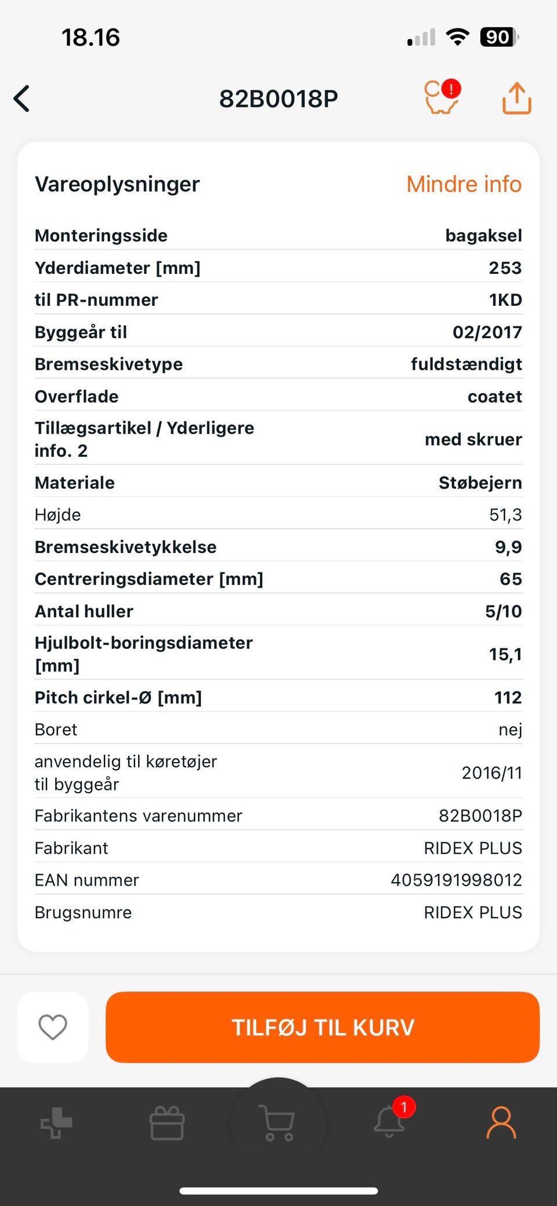The image size is (557, 1206).
Task: Tap the Vareoplysninger section heading
Action: click(117, 184)
